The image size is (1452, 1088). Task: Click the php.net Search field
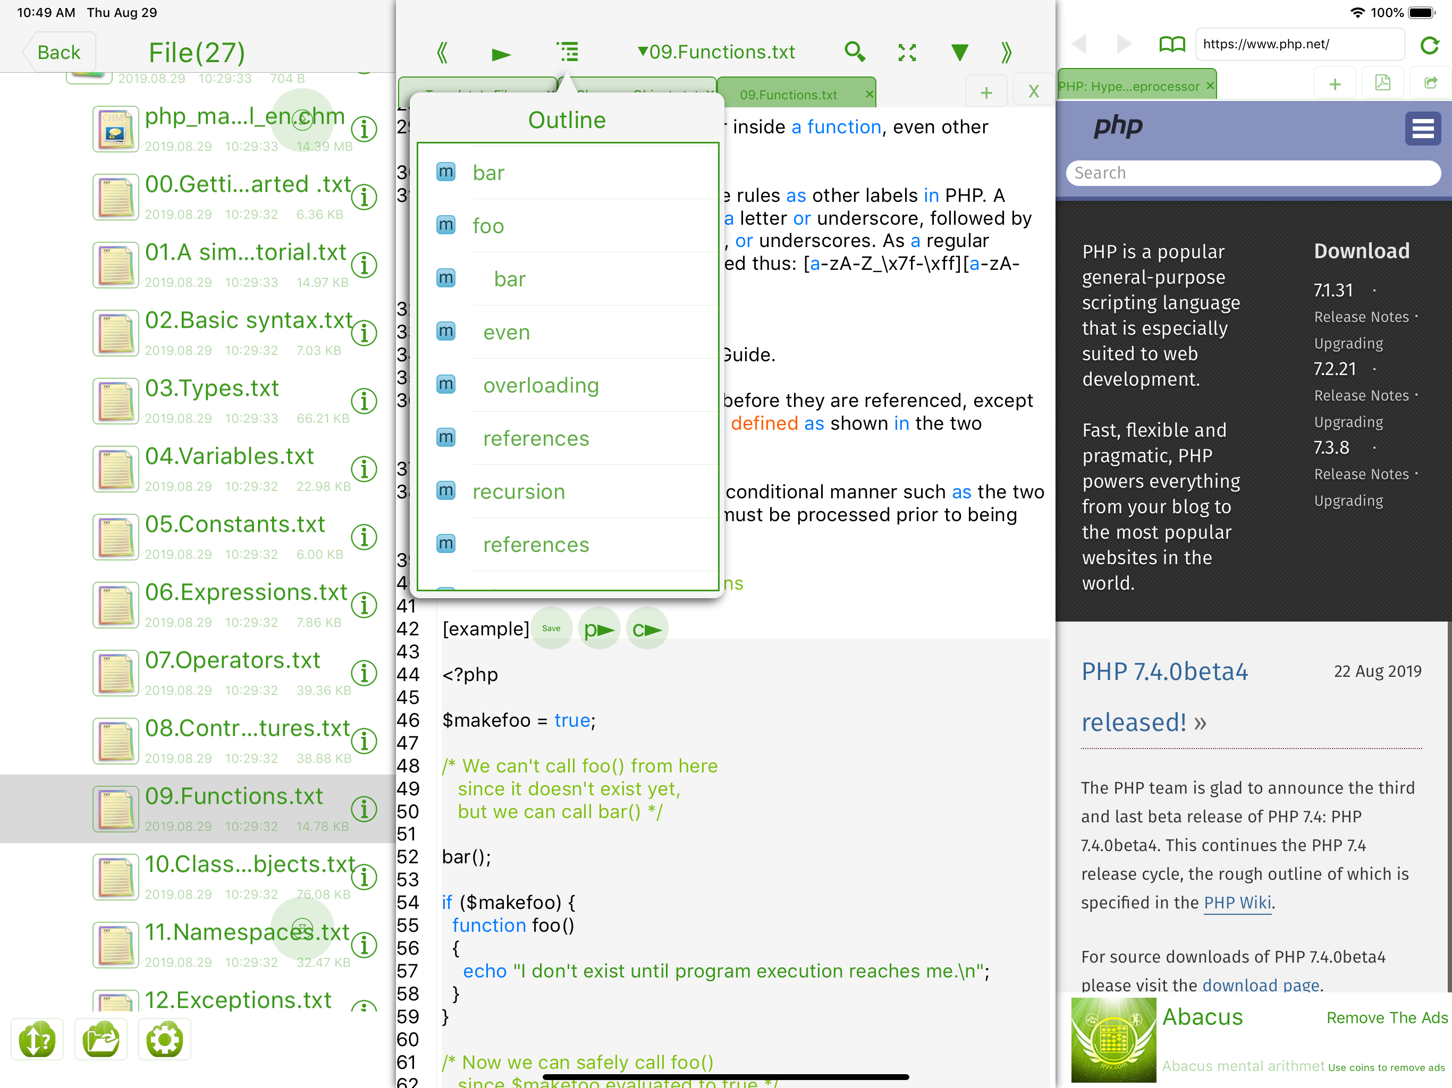click(1253, 173)
